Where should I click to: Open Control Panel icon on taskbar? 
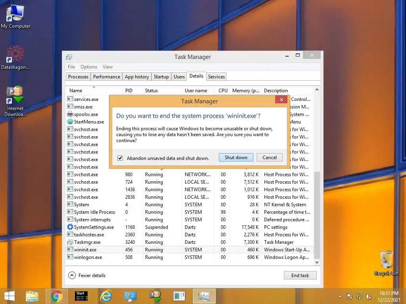[x=130, y=296]
